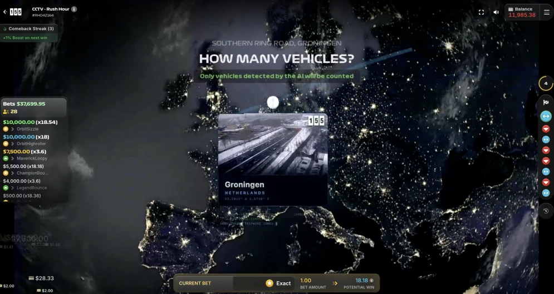Open the hamburger menu
Screen dimensions: 554x294
click(x=546, y=12)
